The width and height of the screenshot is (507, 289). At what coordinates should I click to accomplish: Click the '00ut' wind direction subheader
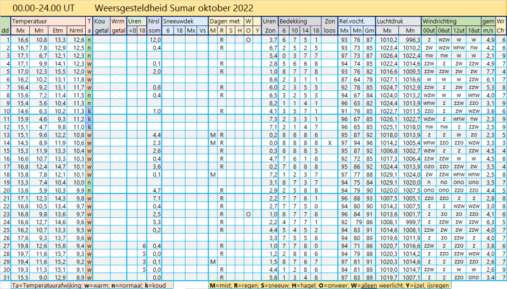pos(429,30)
